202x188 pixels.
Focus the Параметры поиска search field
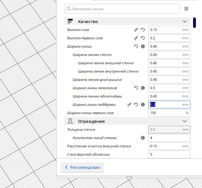click(x=122, y=9)
